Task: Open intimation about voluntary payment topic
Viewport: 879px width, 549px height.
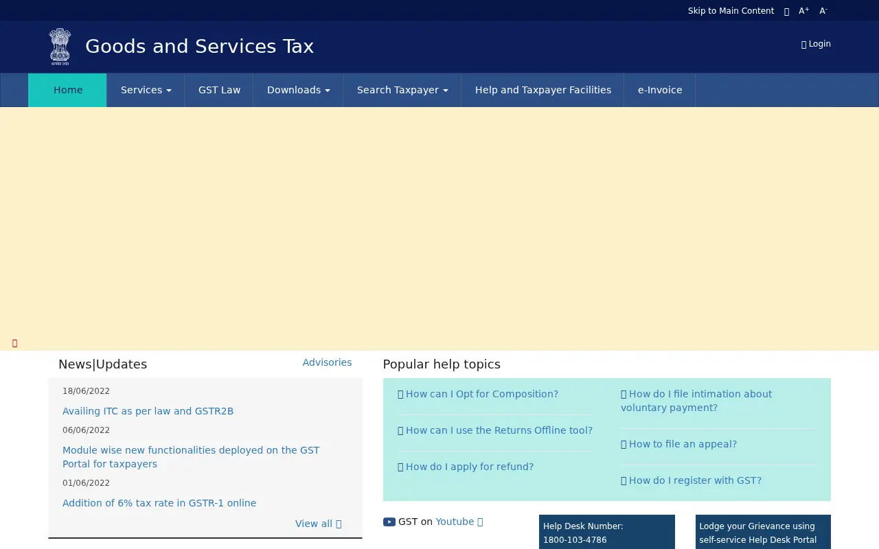Action: tap(696, 401)
